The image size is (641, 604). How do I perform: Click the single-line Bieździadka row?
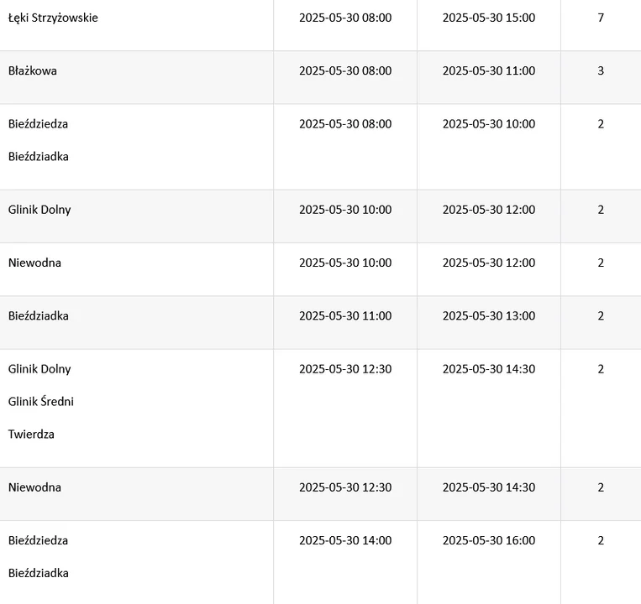[x=38, y=316]
